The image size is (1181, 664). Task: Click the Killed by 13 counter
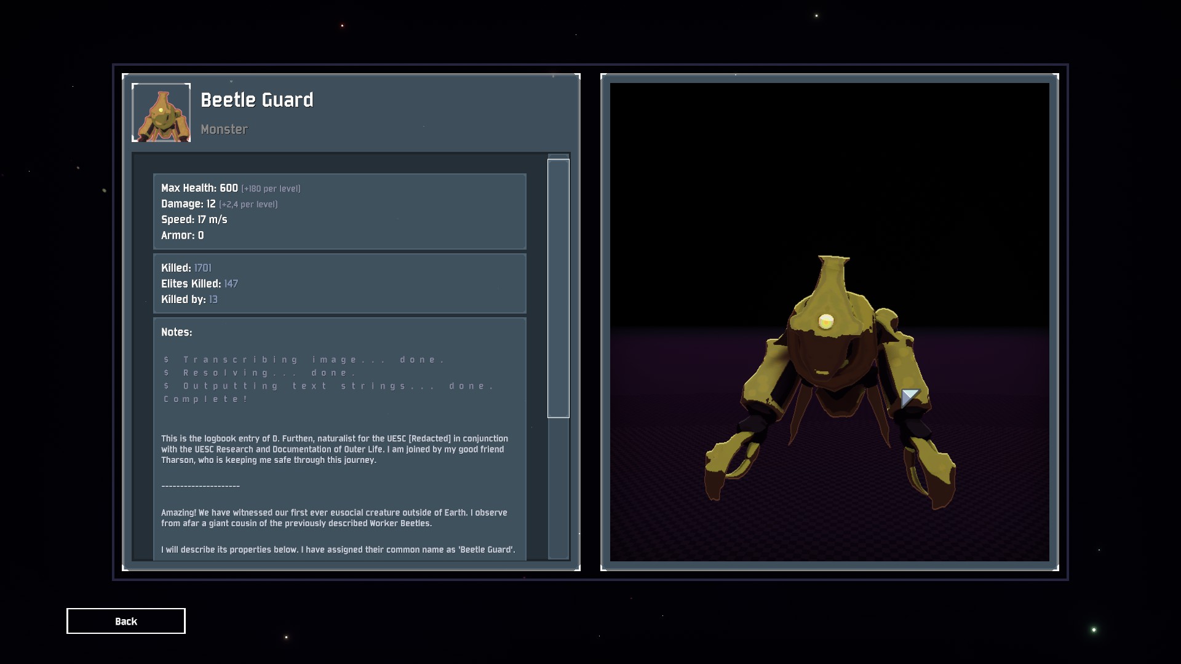189,299
